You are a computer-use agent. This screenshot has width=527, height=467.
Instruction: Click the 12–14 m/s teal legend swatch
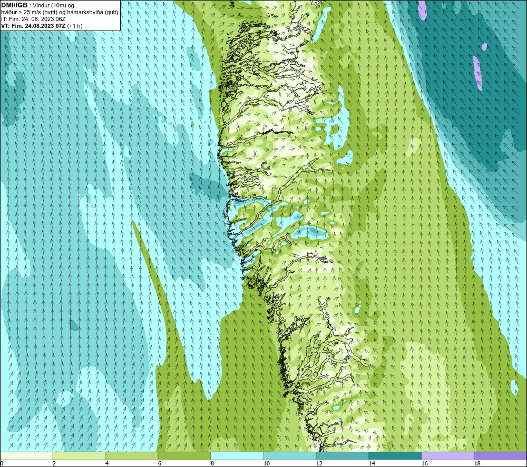click(342, 455)
